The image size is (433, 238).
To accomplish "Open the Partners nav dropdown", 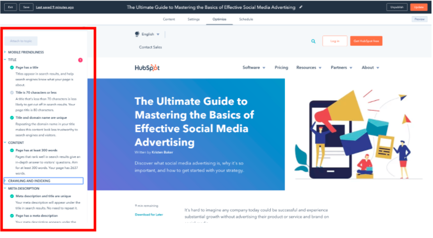I will coord(341,68).
